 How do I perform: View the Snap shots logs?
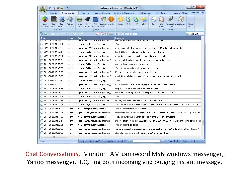point(80,22)
